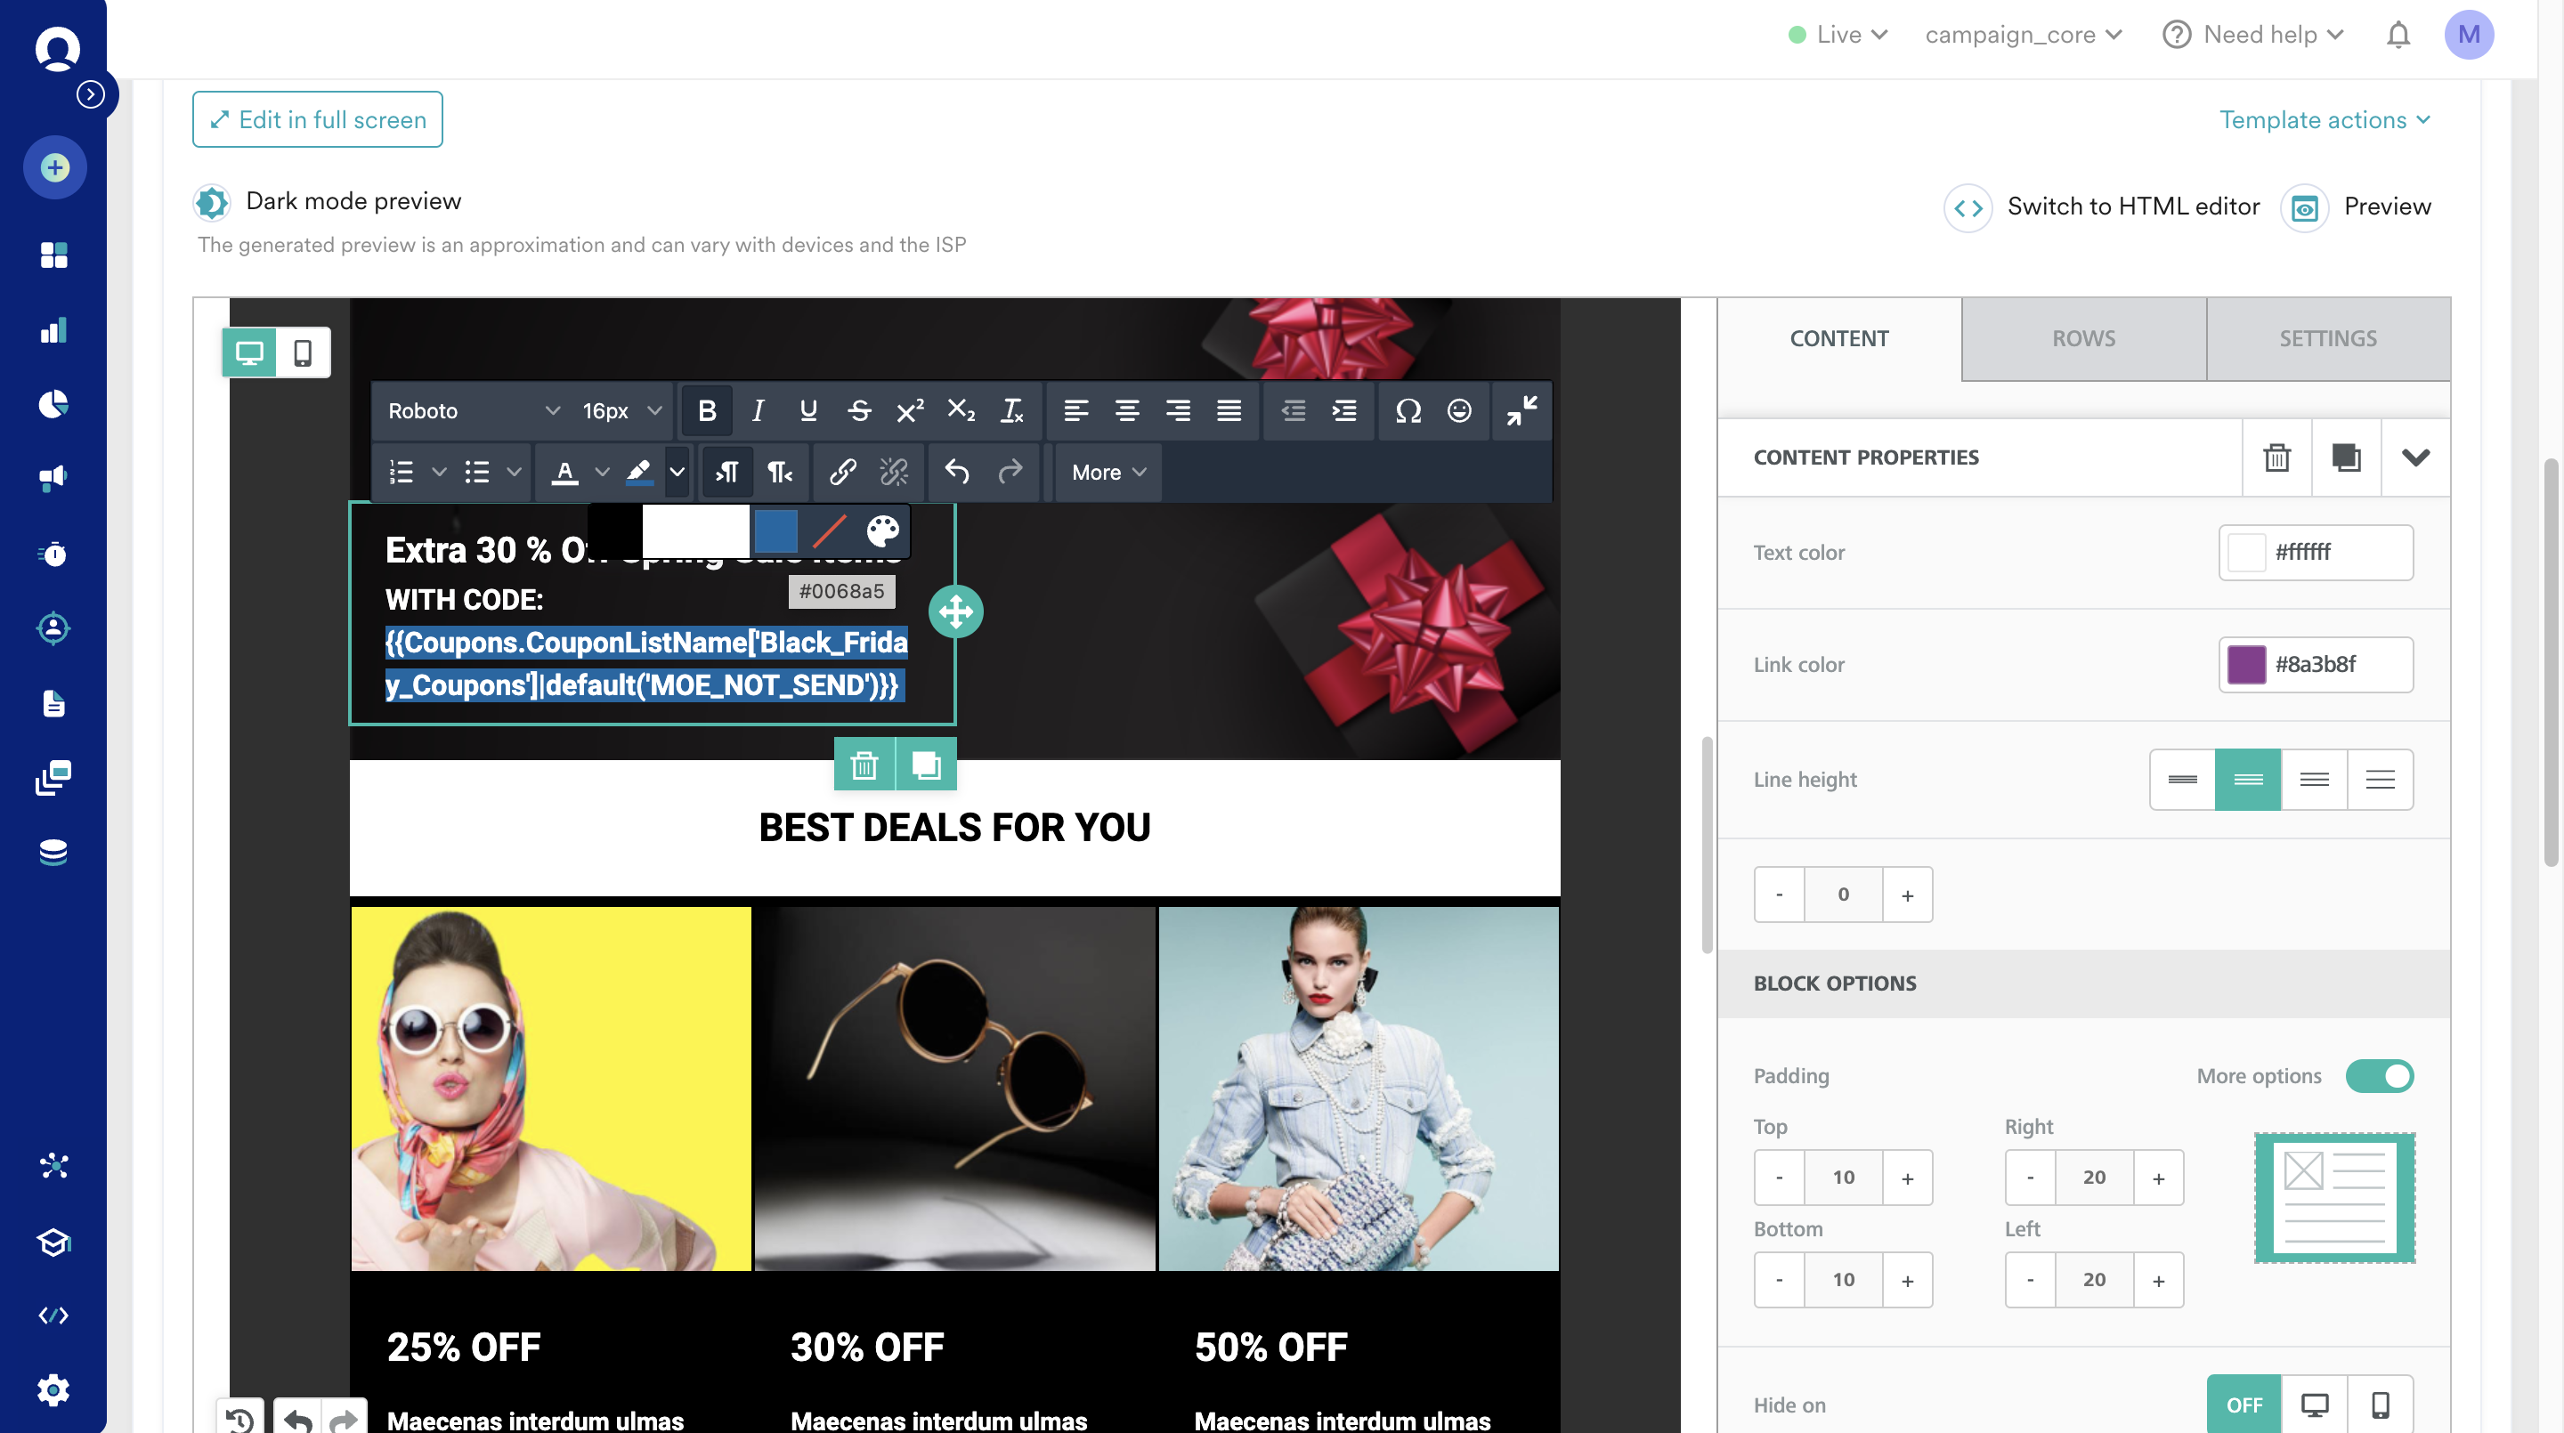This screenshot has height=1433, width=2564.
Task: Switch to the ROWS tab
Action: coord(2083,338)
